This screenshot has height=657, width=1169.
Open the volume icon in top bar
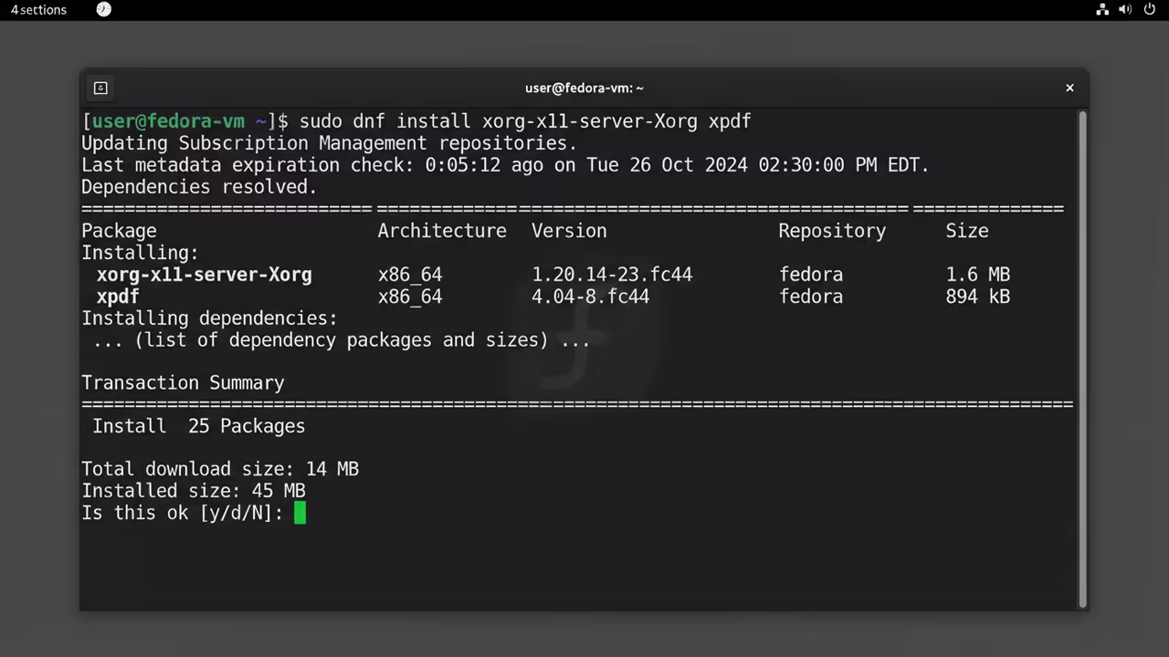point(1125,9)
